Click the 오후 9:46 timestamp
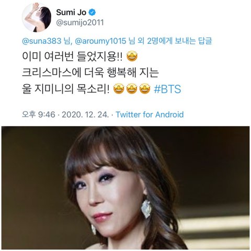This screenshot has width=251, height=251. (x=39, y=115)
